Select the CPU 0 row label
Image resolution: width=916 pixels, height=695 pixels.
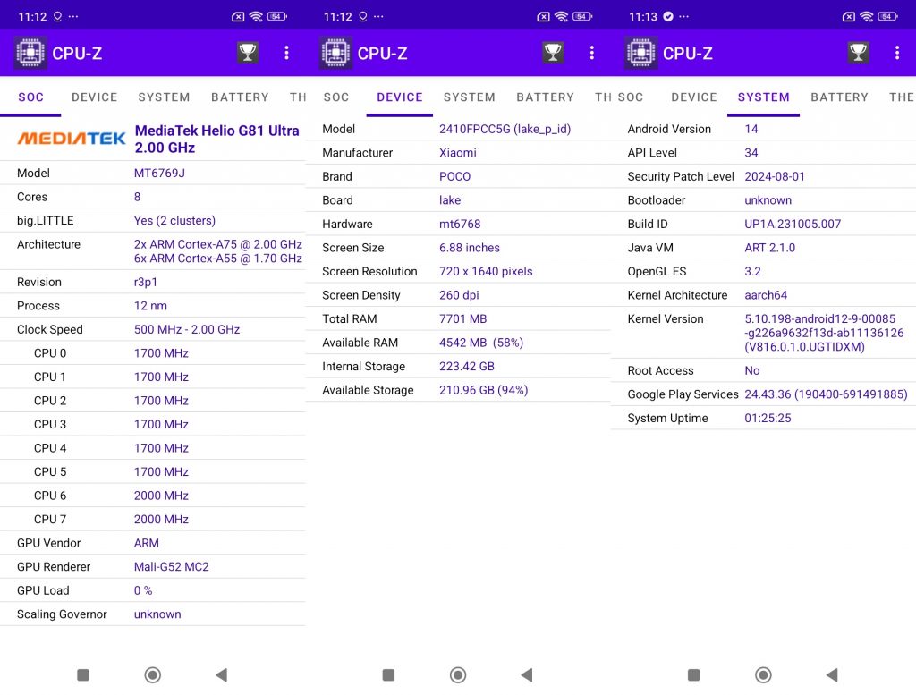pyautogui.click(x=50, y=353)
